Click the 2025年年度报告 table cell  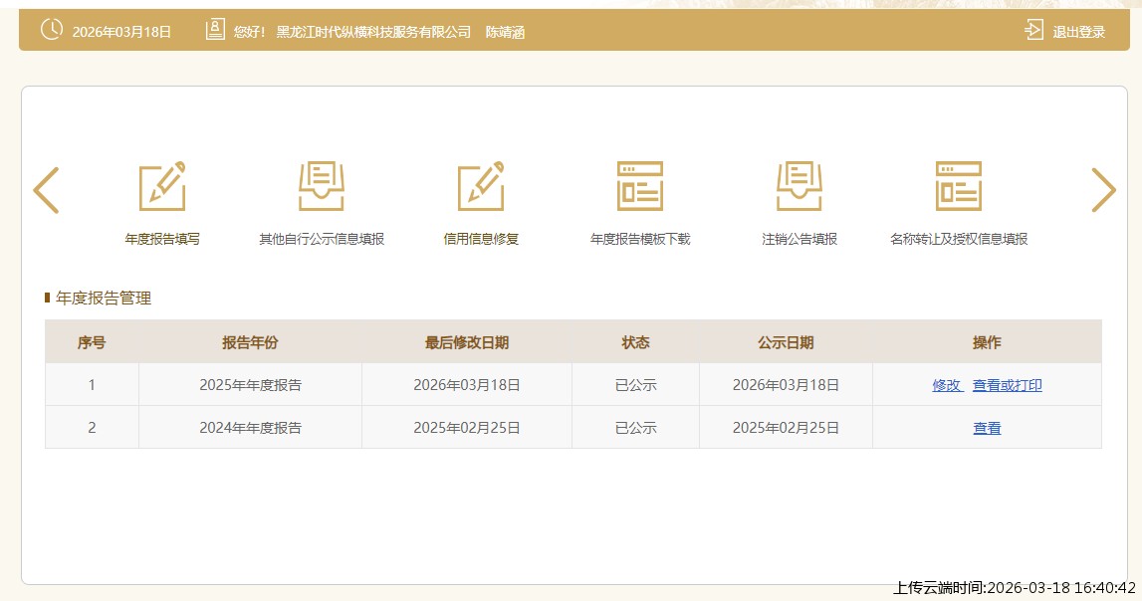tap(250, 385)
